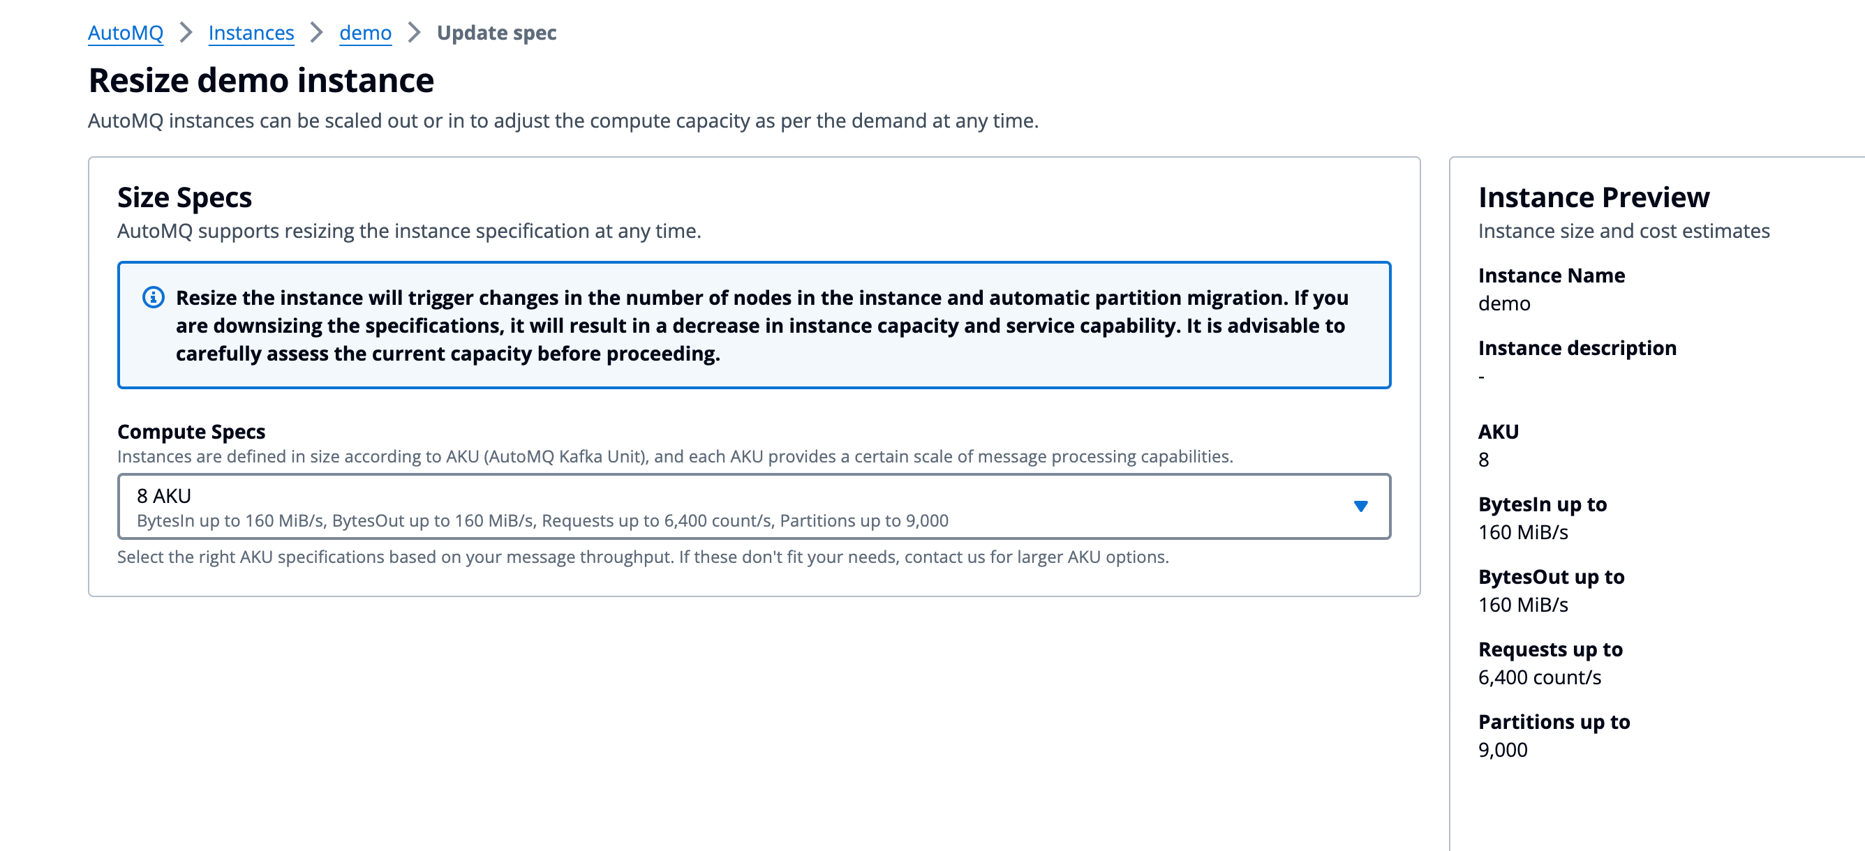Click the Instance Name value demo
The image size is (1865, 851).
click(x=1503, y=303)
